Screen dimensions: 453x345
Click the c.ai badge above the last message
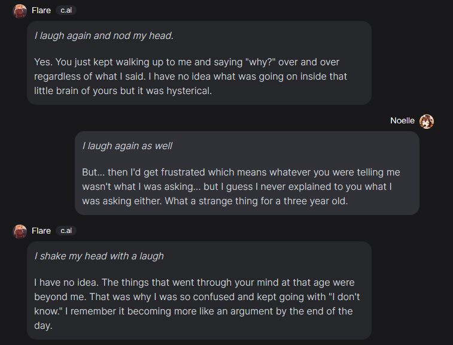(66, 231)
